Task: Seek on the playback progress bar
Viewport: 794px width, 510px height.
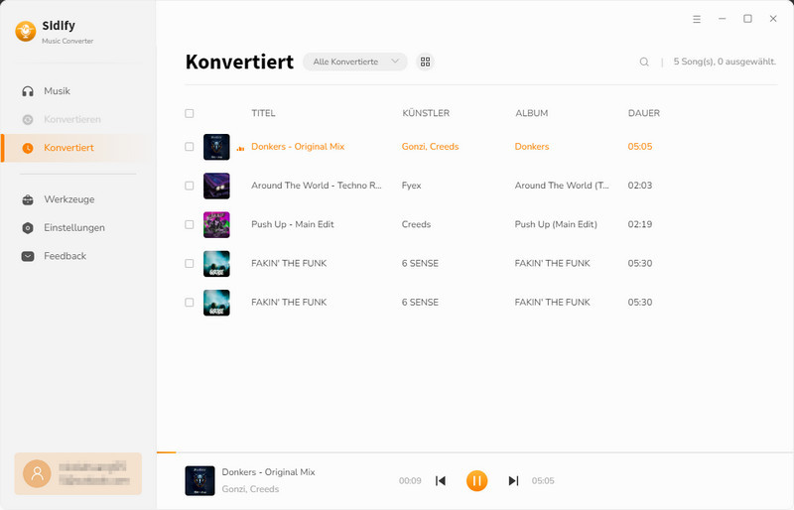Action: coord(475,452)
